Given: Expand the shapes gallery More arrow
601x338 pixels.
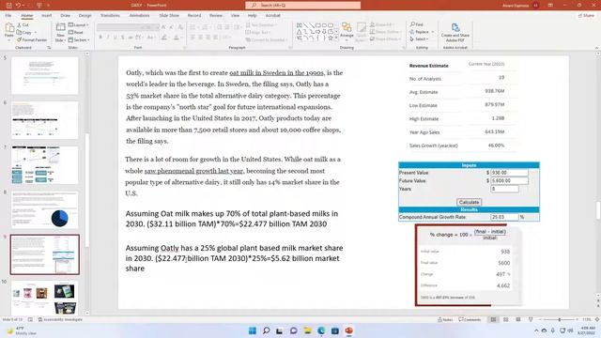Looking at the screenshot, I should [336, 38].
